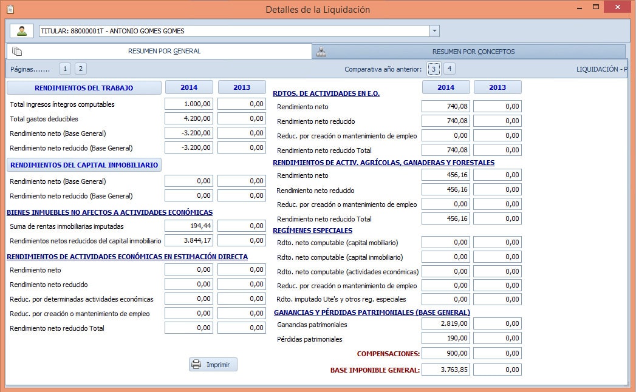Screen dimensions: 636x392
Task: Close the Detalles de la Liquidación window
Action: point(618,7)
